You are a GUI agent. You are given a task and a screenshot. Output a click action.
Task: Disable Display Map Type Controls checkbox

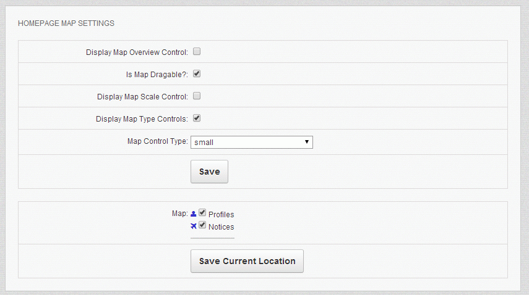(x=197, y=118)
